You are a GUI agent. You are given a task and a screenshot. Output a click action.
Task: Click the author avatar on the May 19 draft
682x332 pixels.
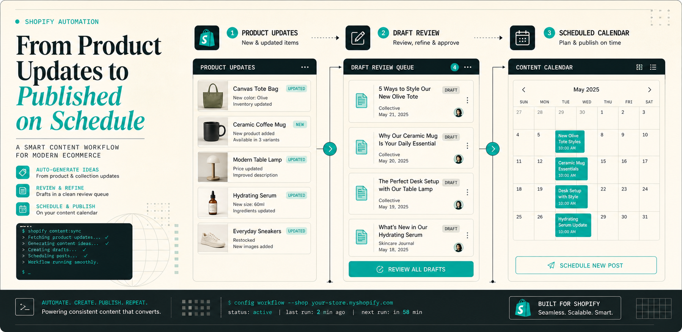[x=459, y=205]
